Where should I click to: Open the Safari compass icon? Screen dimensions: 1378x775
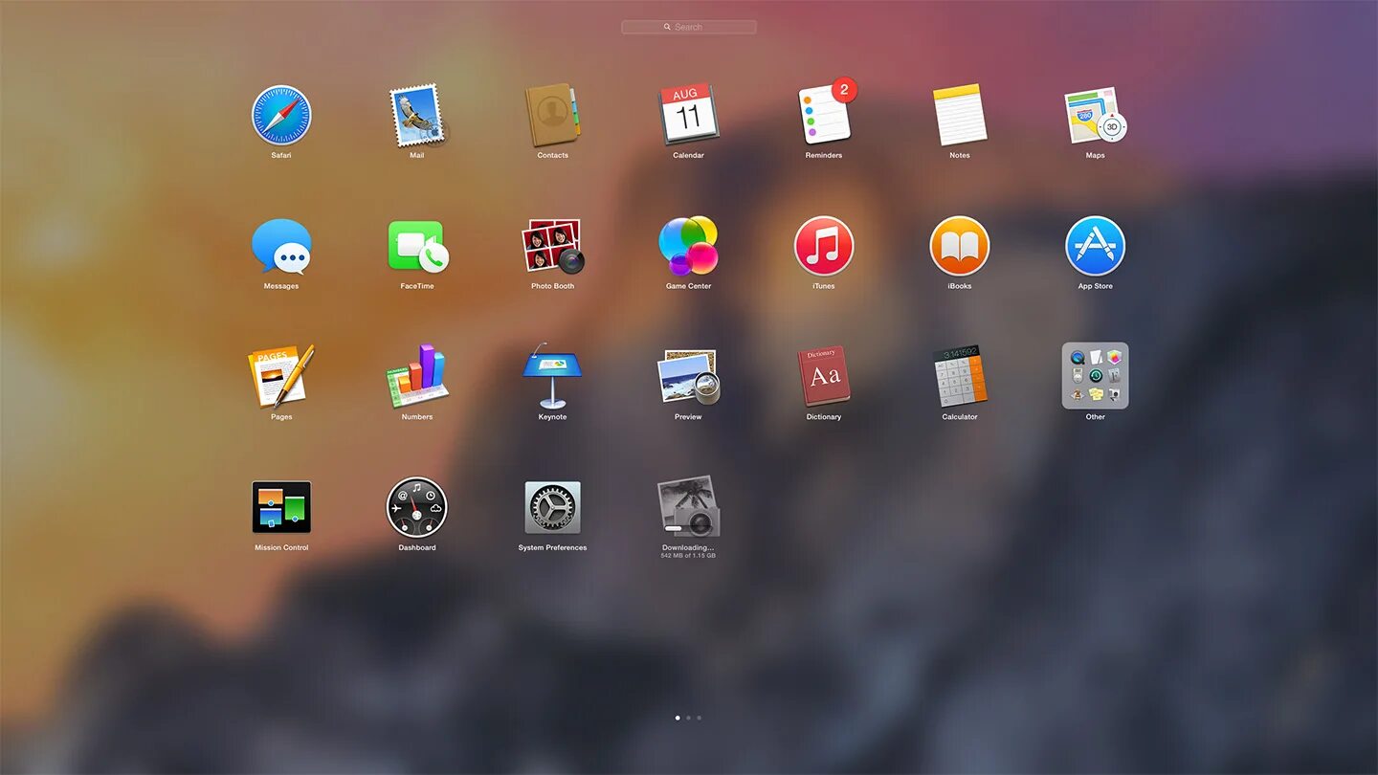click(x=281, y=116)
